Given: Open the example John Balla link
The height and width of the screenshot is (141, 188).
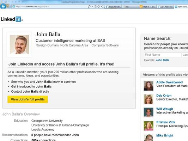Looking at the screenshot, I should [162, 60].
